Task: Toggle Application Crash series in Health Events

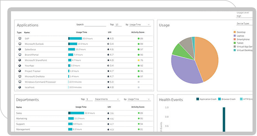Action: (206, 99)
